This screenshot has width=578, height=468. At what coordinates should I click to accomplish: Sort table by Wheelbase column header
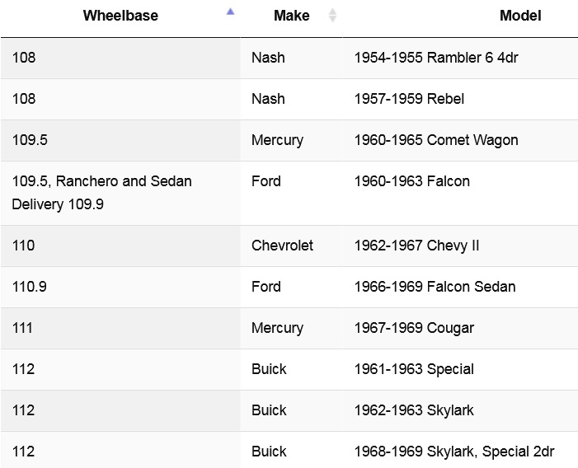click(x=120, y=16)
